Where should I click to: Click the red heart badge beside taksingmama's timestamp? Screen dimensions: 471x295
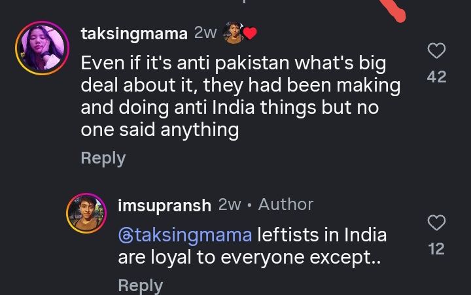click(x=250, y=33)
